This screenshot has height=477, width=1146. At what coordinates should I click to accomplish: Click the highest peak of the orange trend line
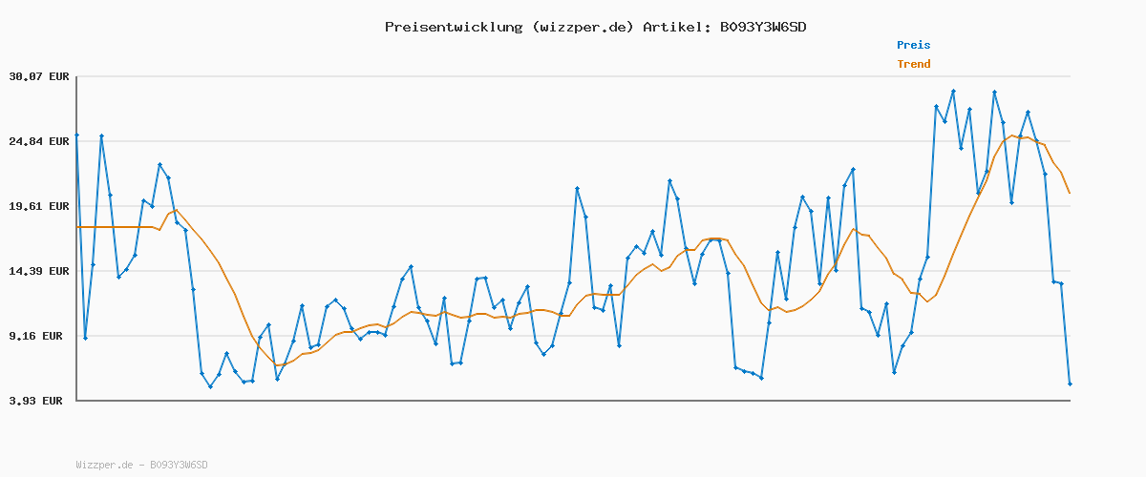pos(1012,135)
